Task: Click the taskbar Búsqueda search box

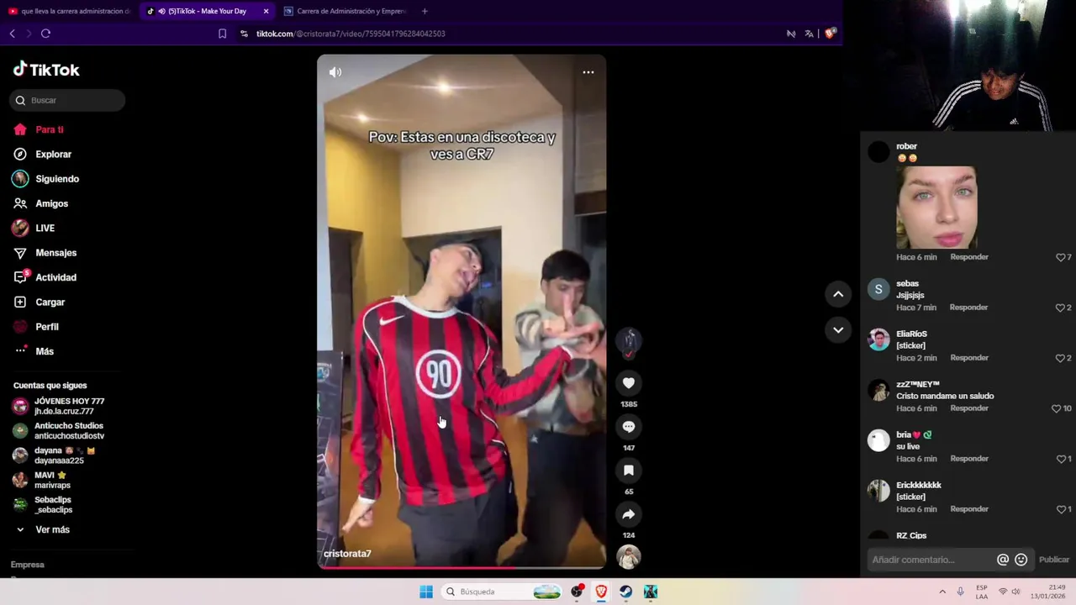Action: (x=503, y=592)
